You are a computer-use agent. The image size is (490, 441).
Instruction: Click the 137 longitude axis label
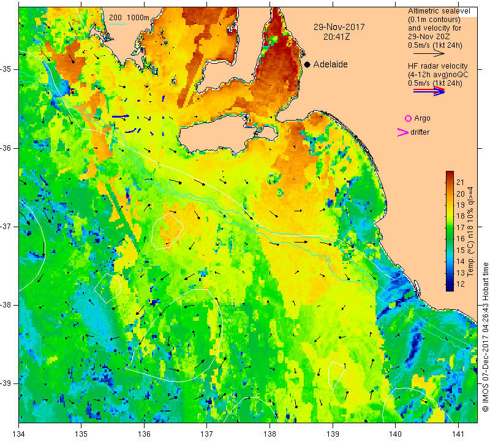point(206,434)
